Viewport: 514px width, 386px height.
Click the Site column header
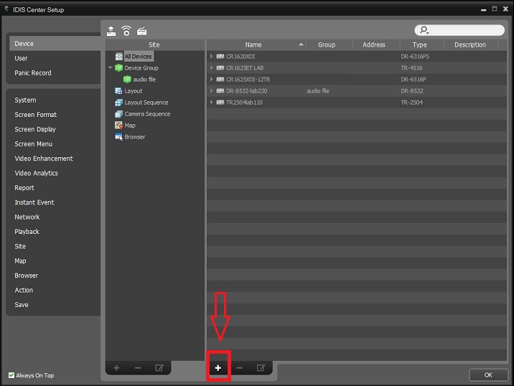[x=155, y=44]
